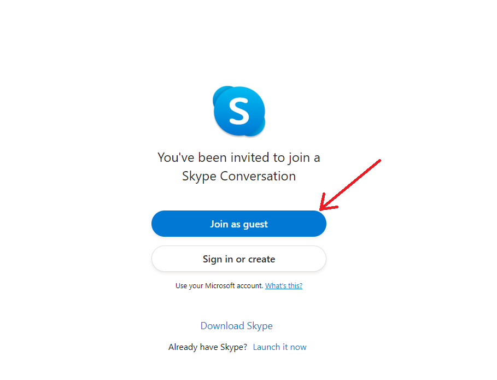Click the Use your Microsoft account text
497x380 pixels.
click(x=219, y=285)
